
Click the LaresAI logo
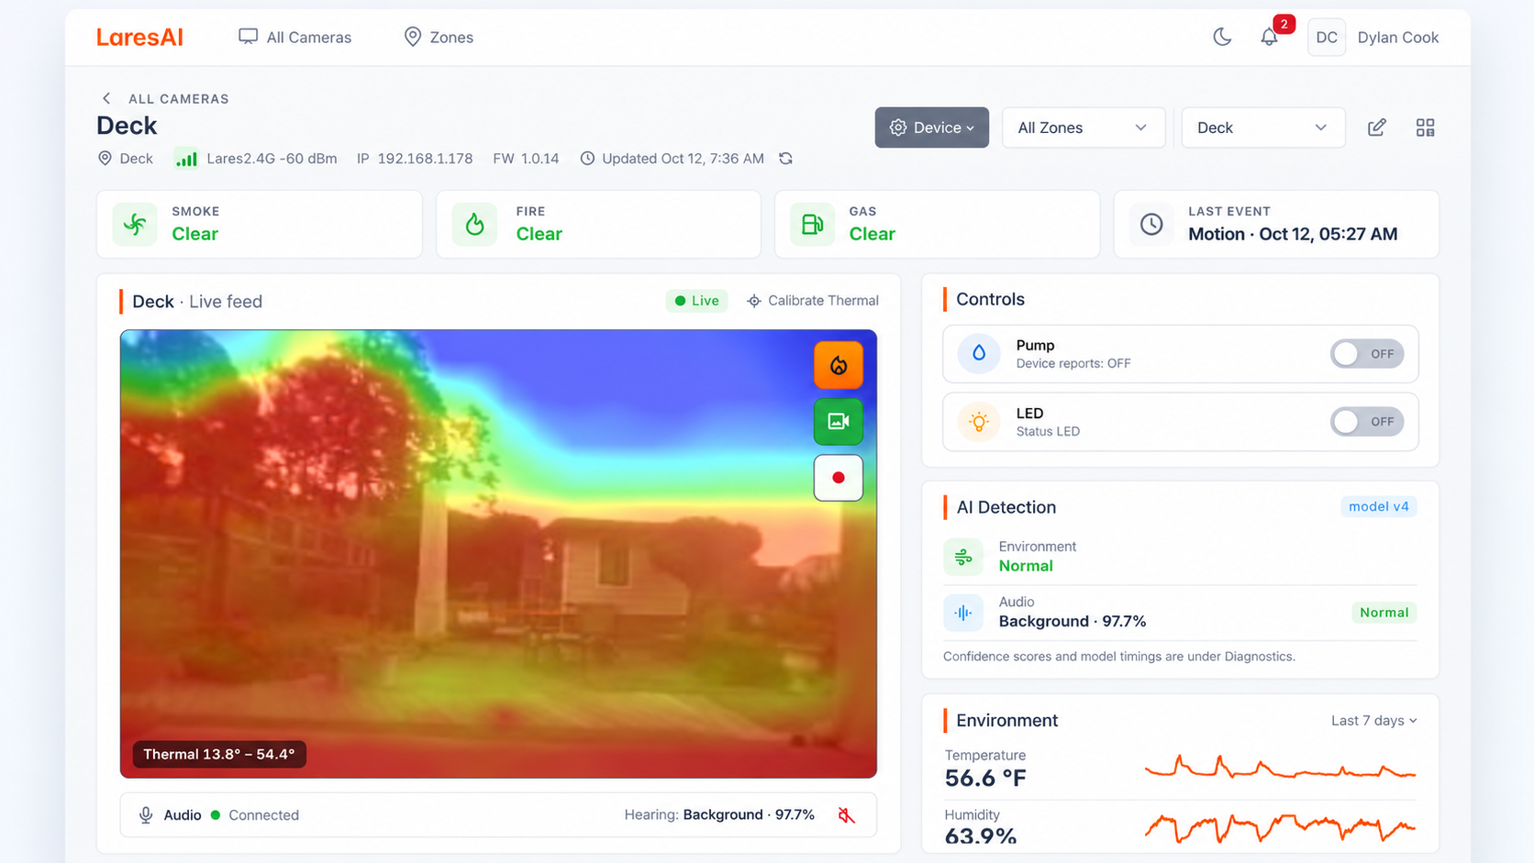pos(139,38)
